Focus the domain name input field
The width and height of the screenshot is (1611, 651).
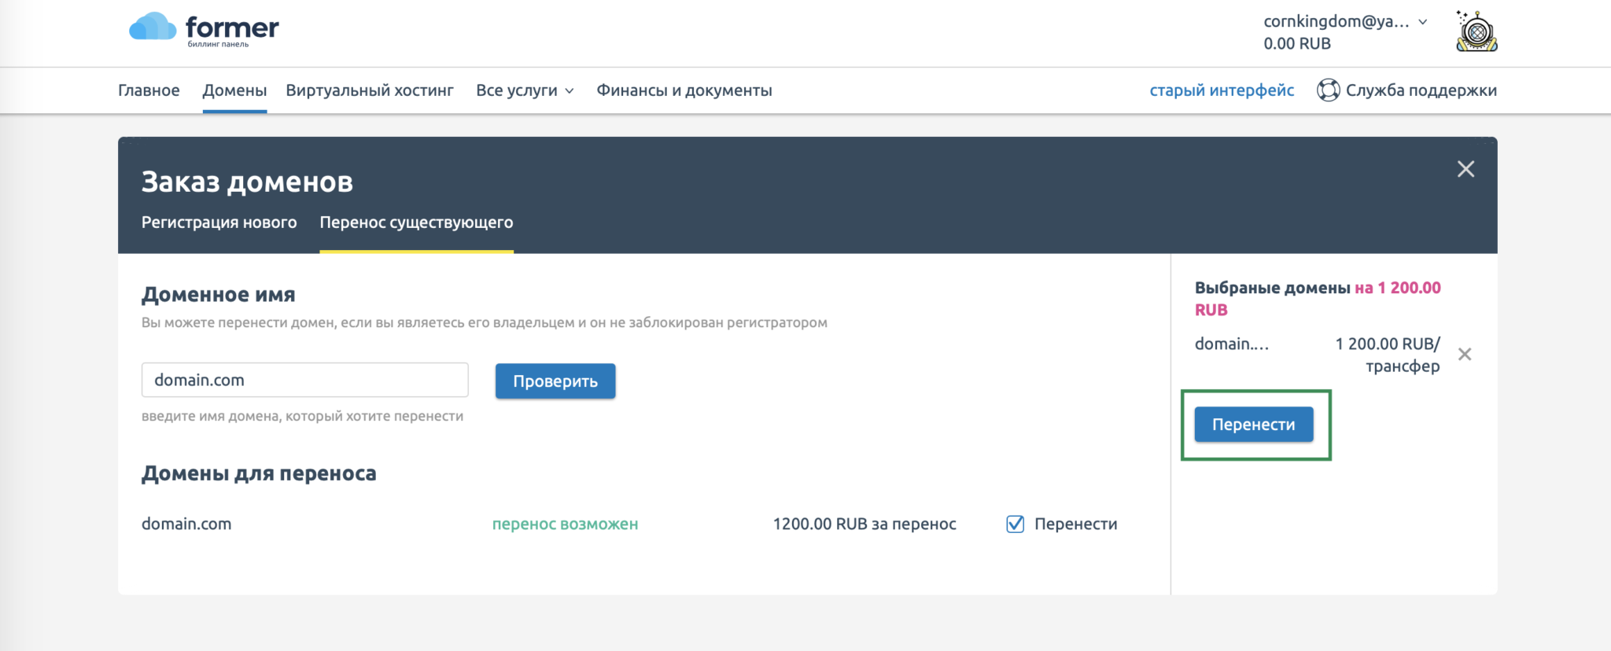pyautogui.click(x=304, y=381)
